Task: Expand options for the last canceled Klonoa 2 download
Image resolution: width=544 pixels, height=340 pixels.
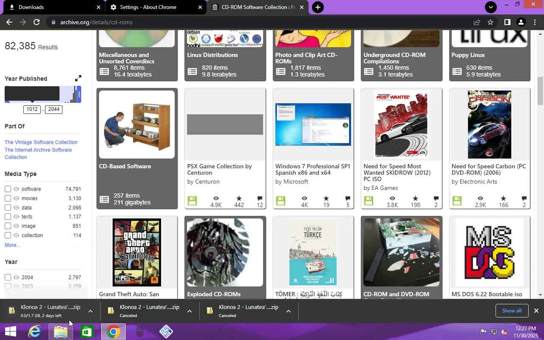Action: pyautogui.click(x=289, y=311)
